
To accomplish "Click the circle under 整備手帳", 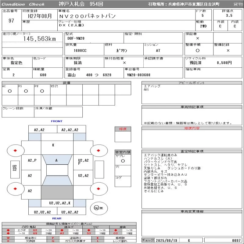I will click(x=197, y=50).
